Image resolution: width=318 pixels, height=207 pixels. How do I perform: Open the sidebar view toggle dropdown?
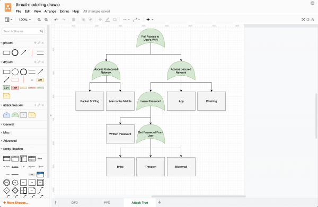pos(8,20)
